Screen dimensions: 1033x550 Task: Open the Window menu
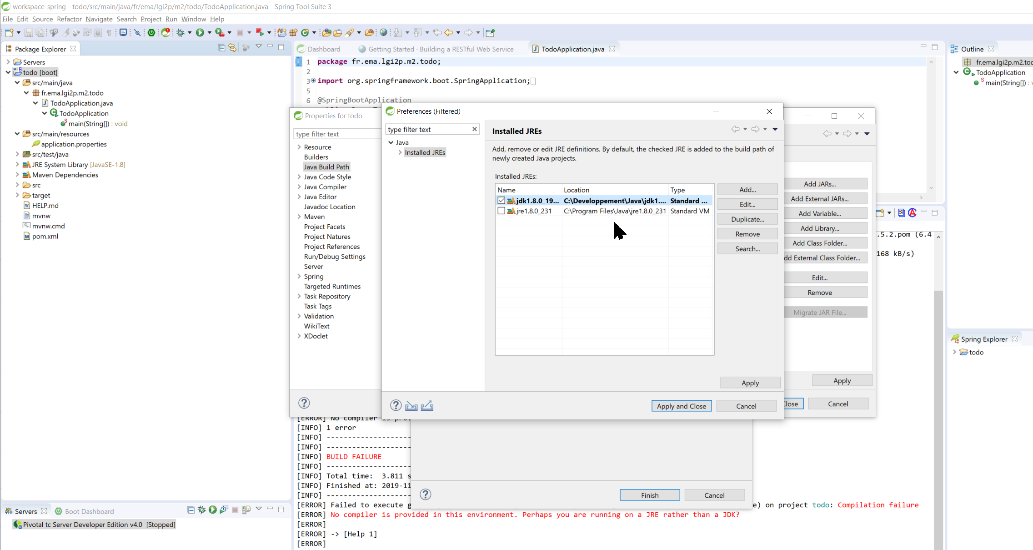tap(194, 19)
